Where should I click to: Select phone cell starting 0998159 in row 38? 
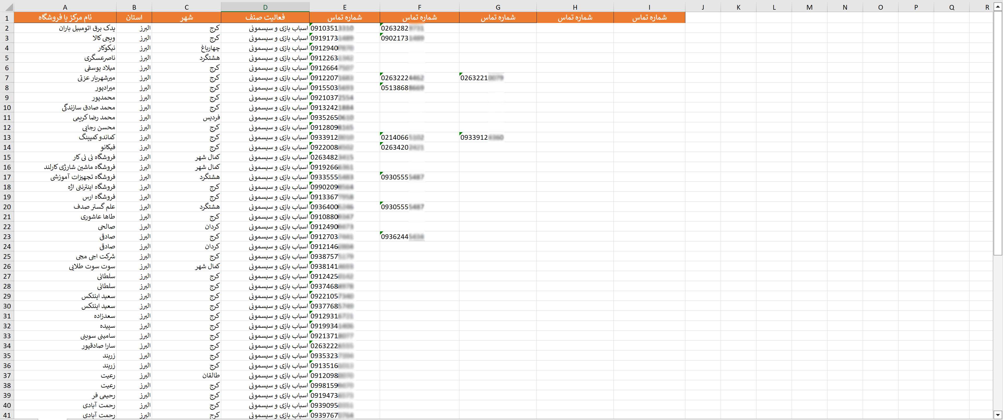tap(345, 385)
